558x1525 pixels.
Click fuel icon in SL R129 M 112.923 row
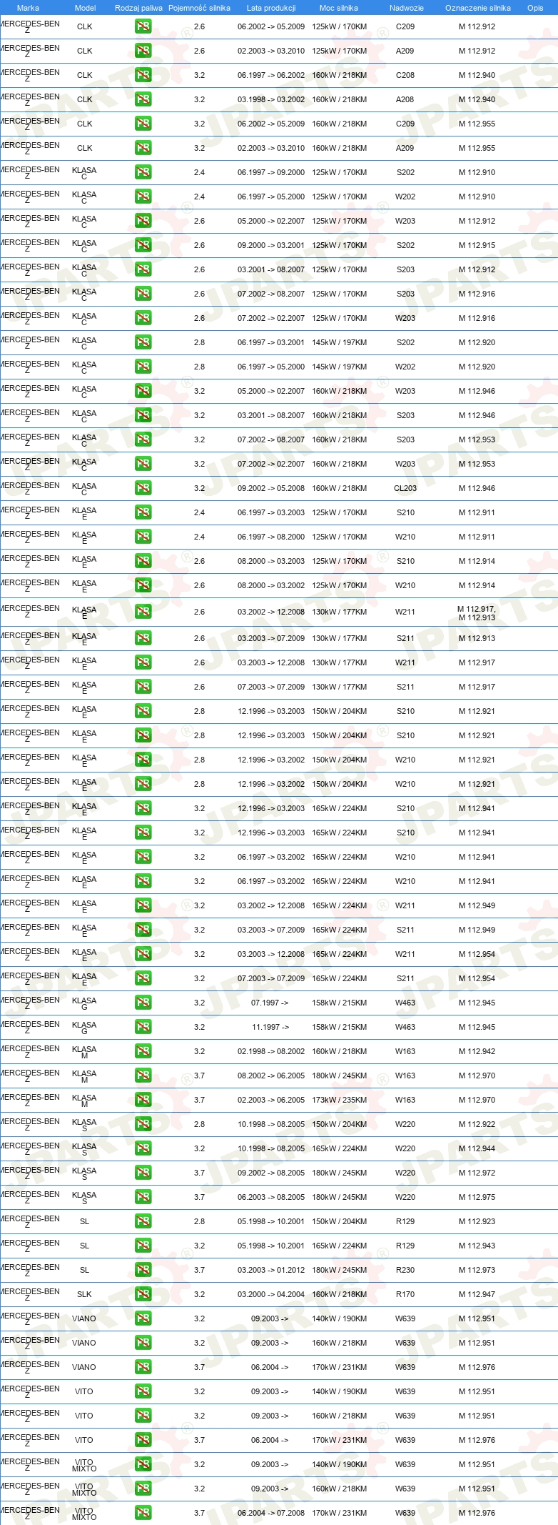tap(143, 1221)
